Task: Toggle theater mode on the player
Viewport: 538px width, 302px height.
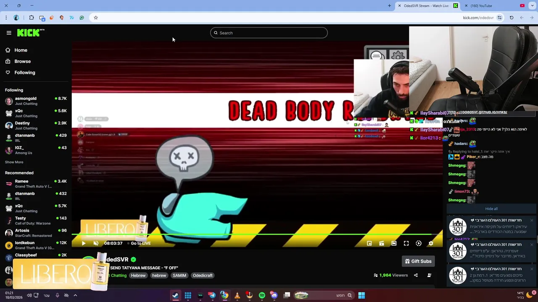Action: click(x=394, y=243)
